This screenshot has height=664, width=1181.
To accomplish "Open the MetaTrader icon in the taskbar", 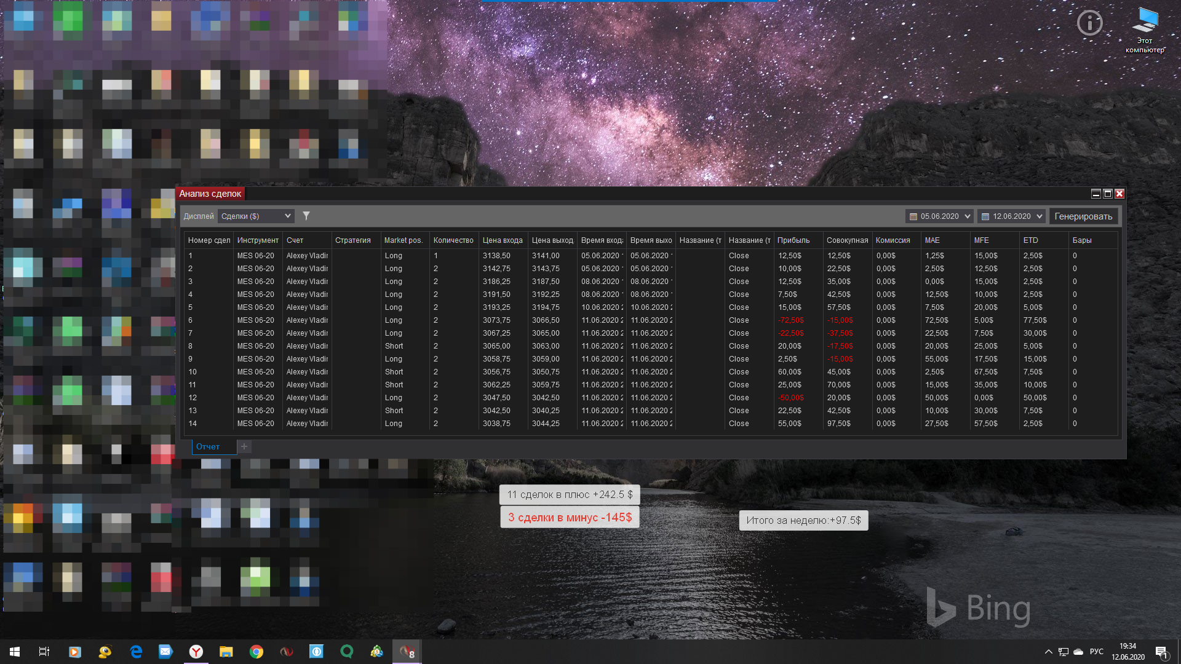I will point(376,652).
